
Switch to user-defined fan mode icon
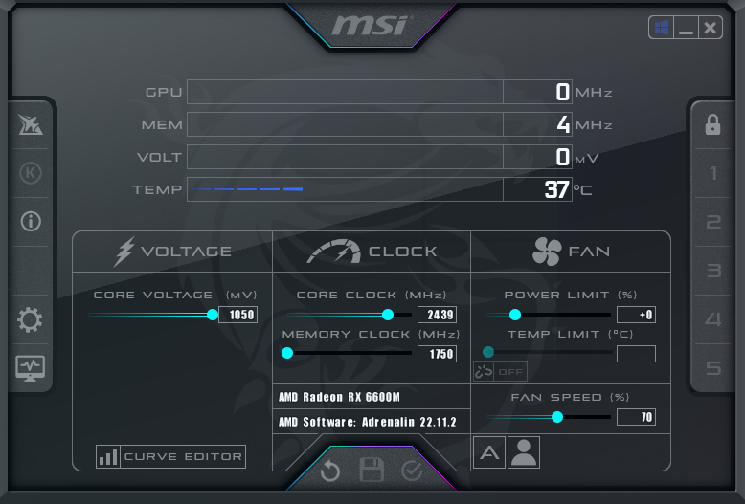[x=524, y=452]
